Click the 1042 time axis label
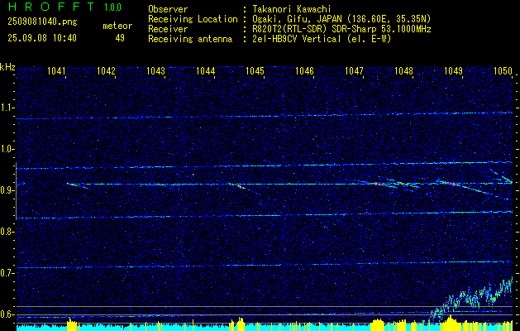520x331 pixels. (x=106, y=70)
